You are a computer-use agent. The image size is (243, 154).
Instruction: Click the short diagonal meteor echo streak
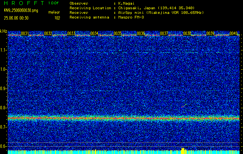click(184, 106)
